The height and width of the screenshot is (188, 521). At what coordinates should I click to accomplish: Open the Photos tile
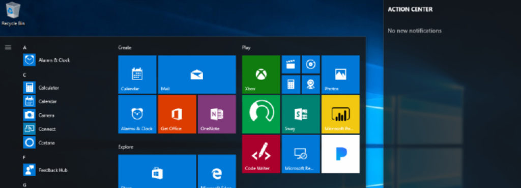pyautogui.click(x=340, y=74)
